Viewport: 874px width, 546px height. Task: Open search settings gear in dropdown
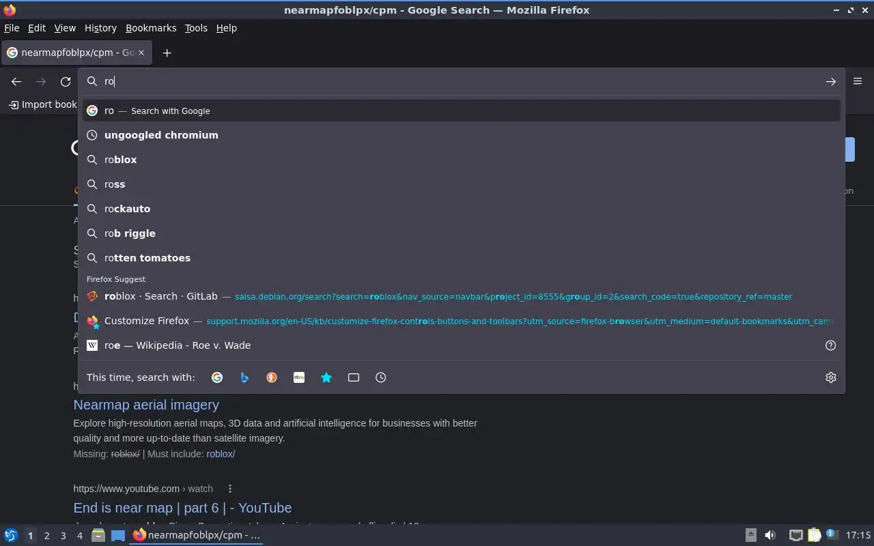coord(830,377)
